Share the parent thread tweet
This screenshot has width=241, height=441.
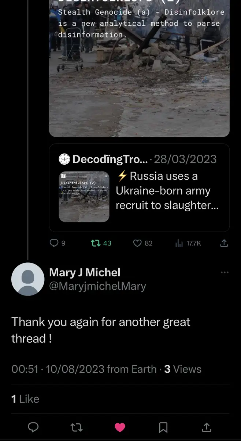(225, 243)
